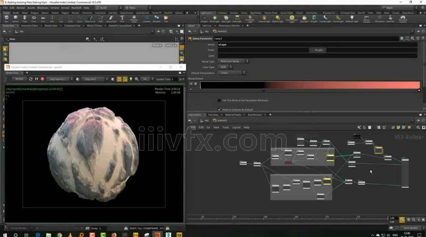
Task: Click the Render button
Action: (19, 79)
